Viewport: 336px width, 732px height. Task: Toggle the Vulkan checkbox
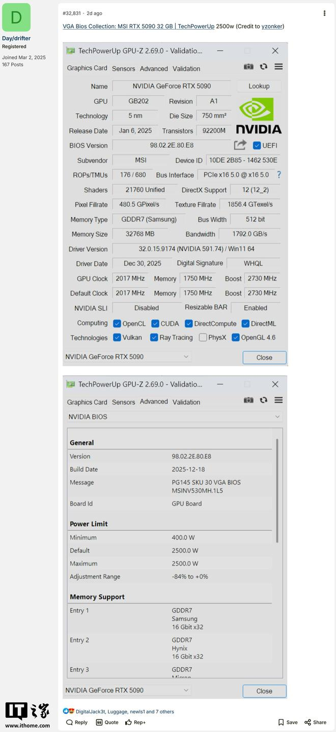(117, 337)
